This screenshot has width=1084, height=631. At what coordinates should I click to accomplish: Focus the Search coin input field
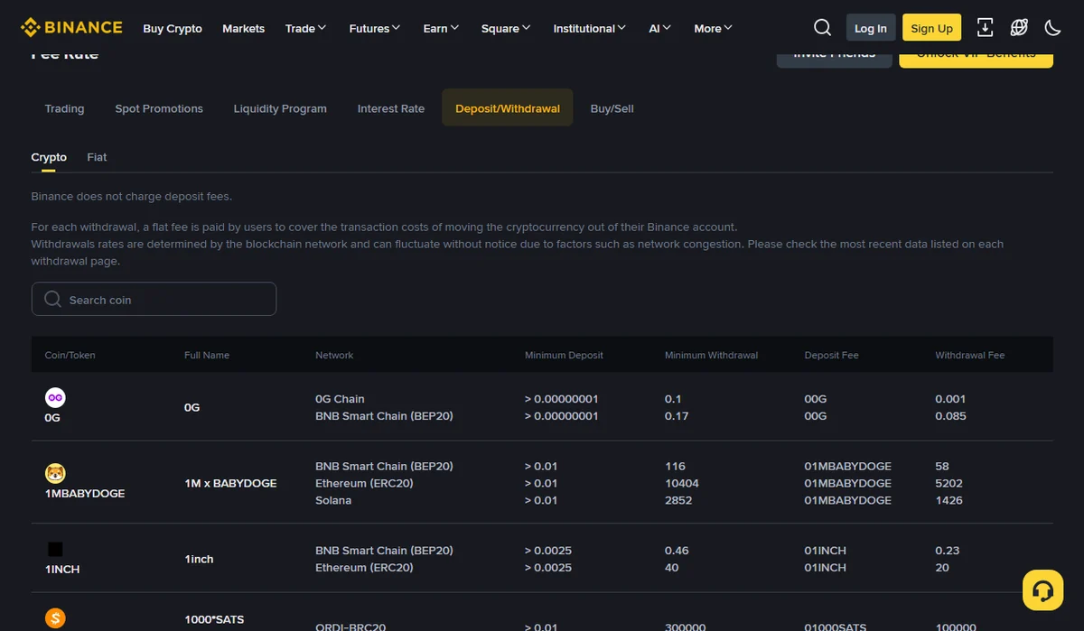pos(154,299)
